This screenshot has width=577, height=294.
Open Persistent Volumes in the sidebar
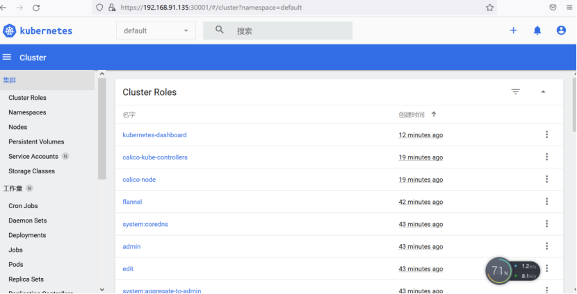point(36,141)
